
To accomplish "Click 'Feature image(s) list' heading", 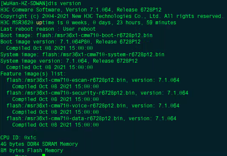I will pyautogui.click(x=33, y=74).
